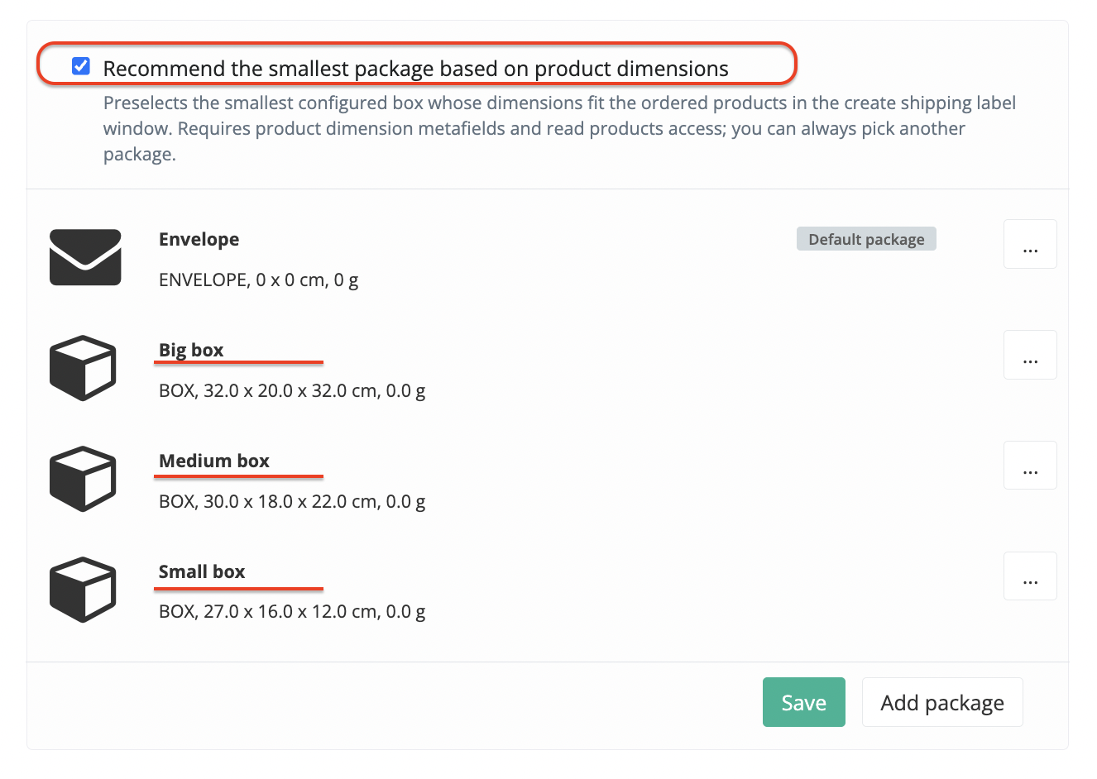This screenshot has width=1097, height=779.
Task: Click the recommend smallest package label text
Action: 415,68
